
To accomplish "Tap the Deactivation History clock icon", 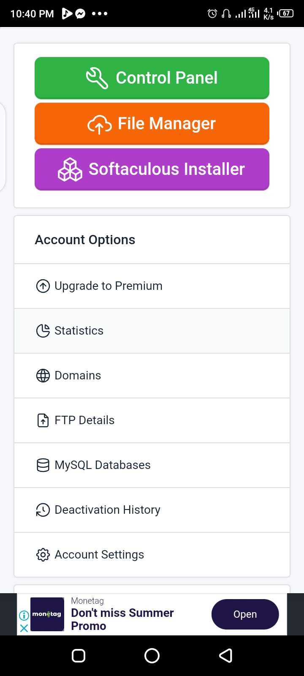I will point(43,510).
